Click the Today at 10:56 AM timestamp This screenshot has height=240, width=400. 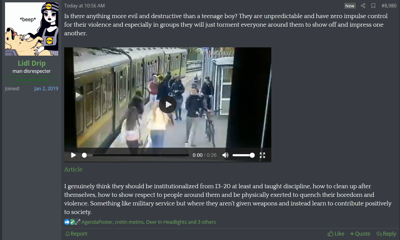(84, 6)
